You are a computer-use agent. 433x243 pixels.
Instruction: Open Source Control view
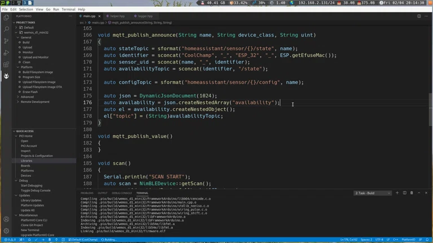[6, 40]
